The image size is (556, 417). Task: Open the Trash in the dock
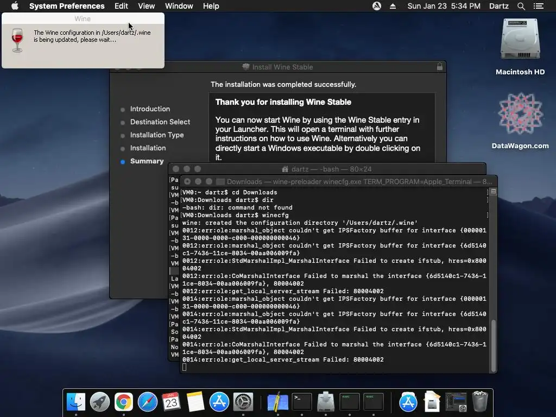480,402
